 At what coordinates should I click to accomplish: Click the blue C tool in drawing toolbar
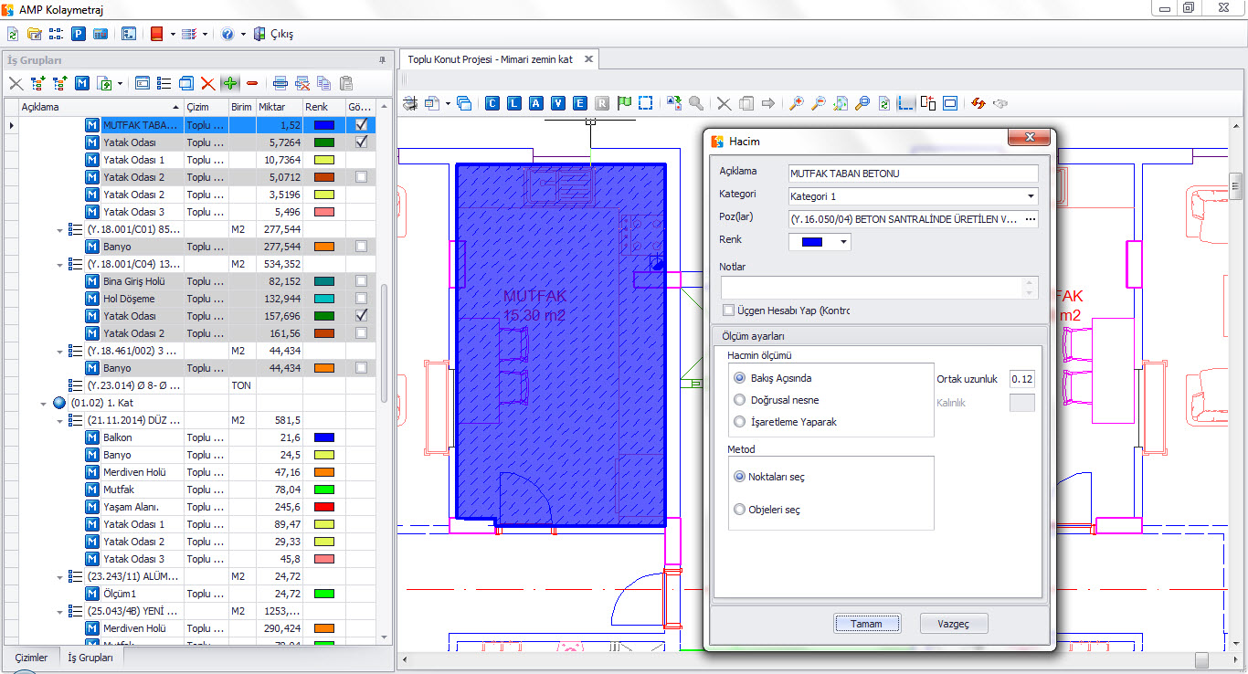click(x=492, y=103)
